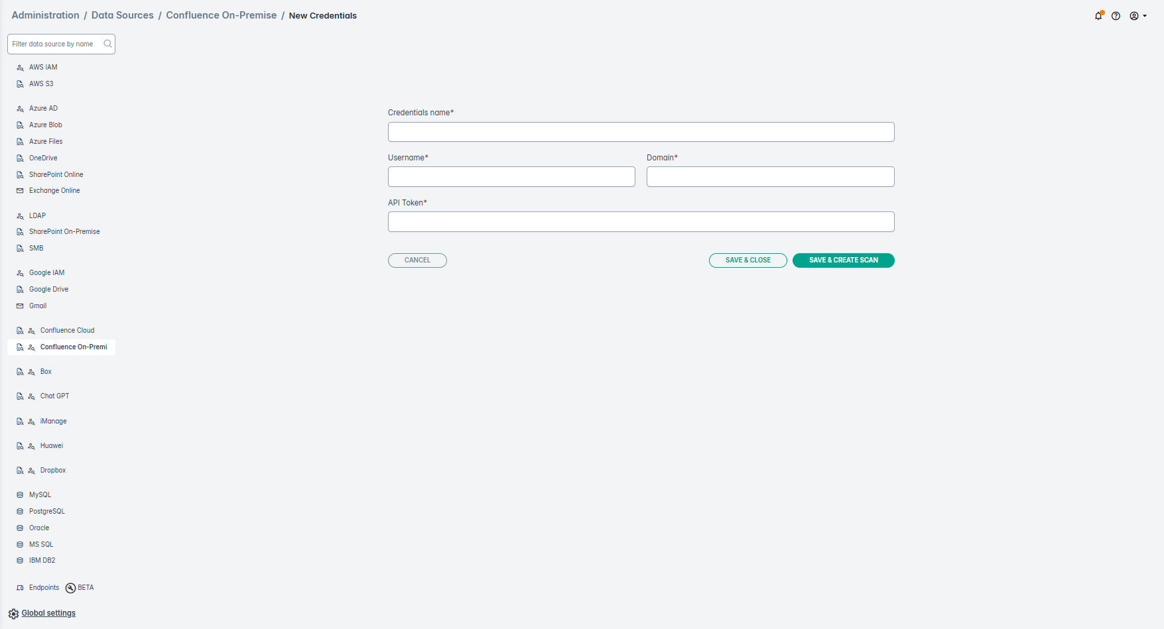The image size is (1164, 629).
Task: Click the Save & Close button
Action: (x=747, y=260)
